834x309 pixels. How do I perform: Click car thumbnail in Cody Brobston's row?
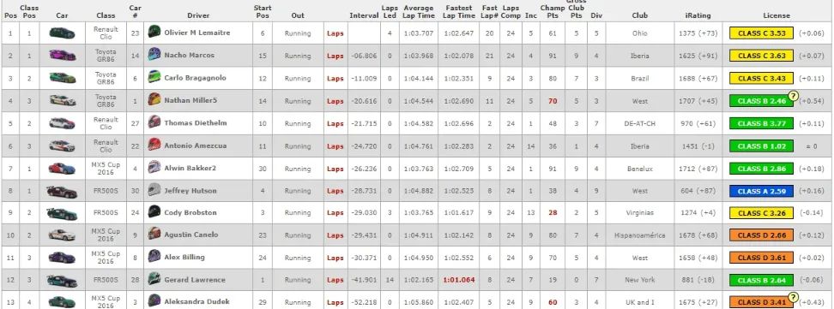coord(63,213)
